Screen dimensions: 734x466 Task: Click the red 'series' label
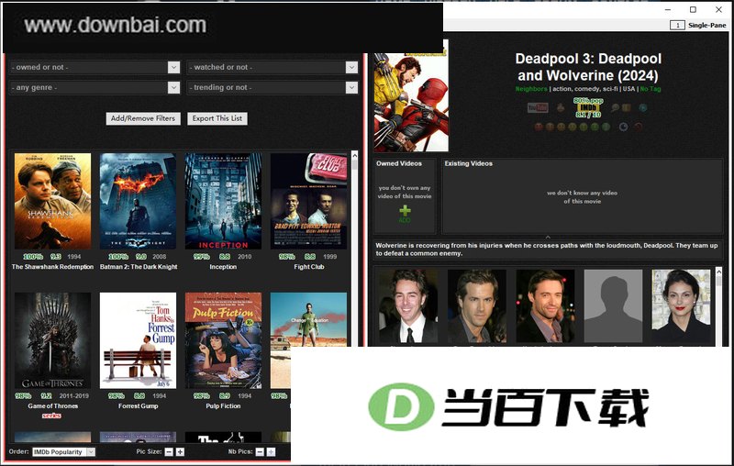click(x=51, y=416)
